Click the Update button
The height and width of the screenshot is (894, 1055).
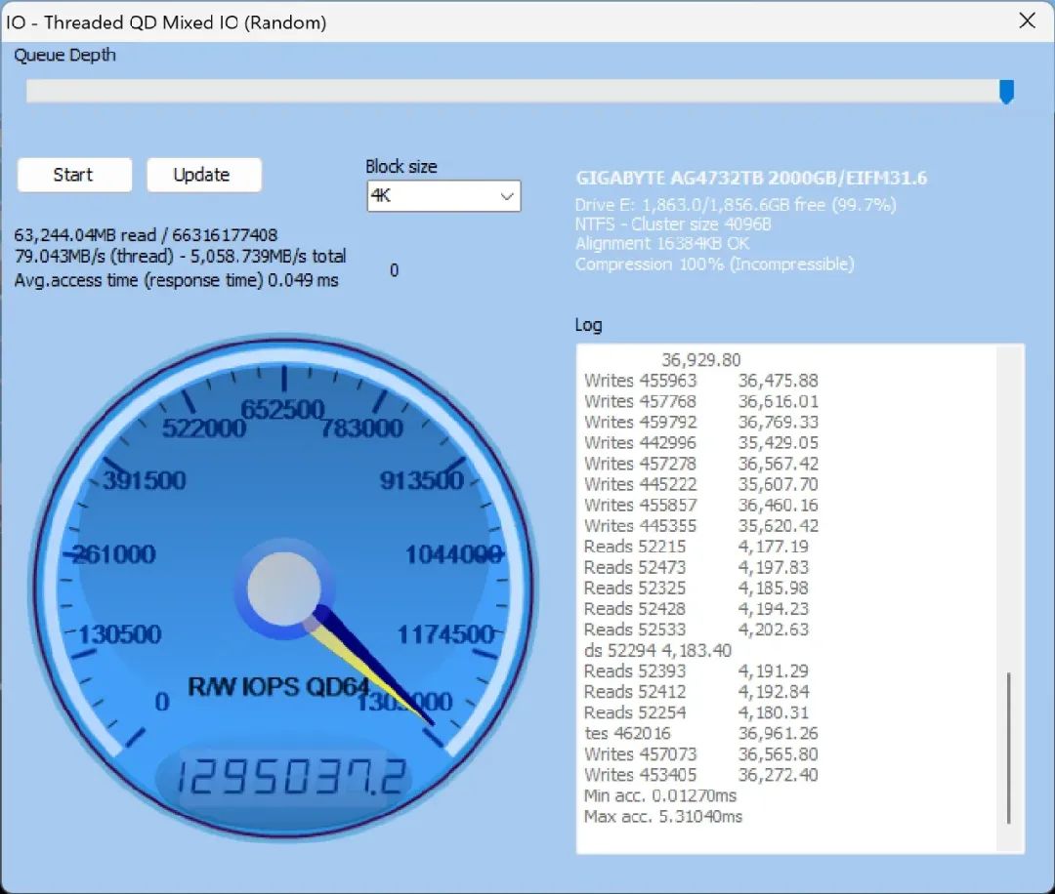(203, 175)
